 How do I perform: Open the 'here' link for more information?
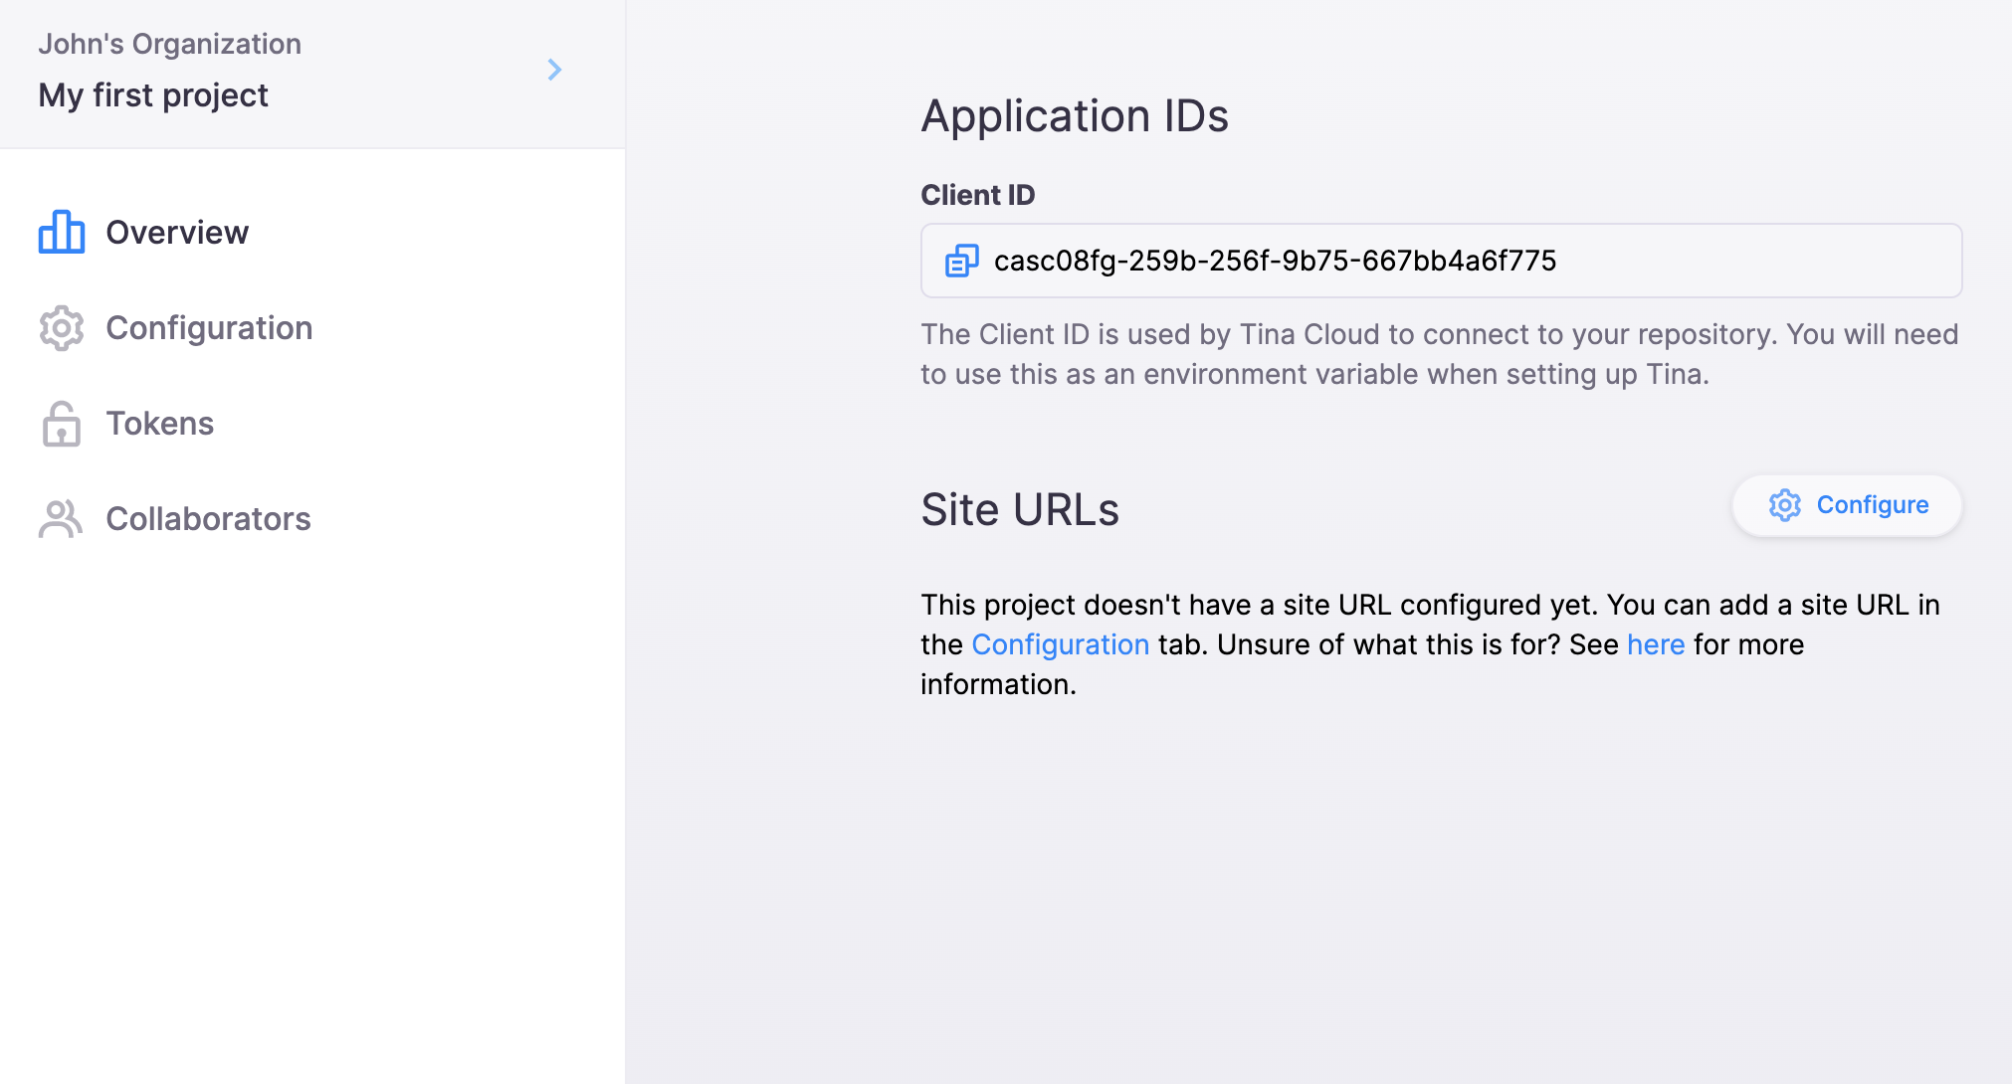click(1656, 644)
